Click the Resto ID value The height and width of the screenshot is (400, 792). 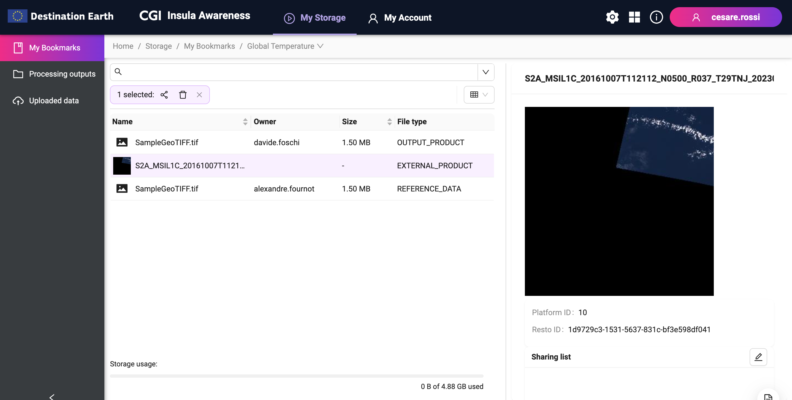pyautogui.click(x=639, y=329)
